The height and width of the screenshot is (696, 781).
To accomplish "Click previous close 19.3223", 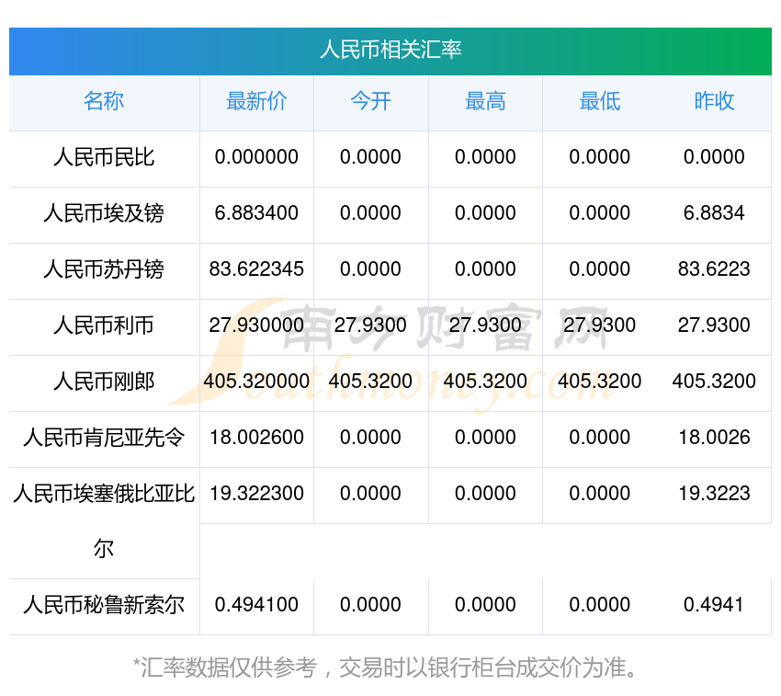I will coord(714,494).
